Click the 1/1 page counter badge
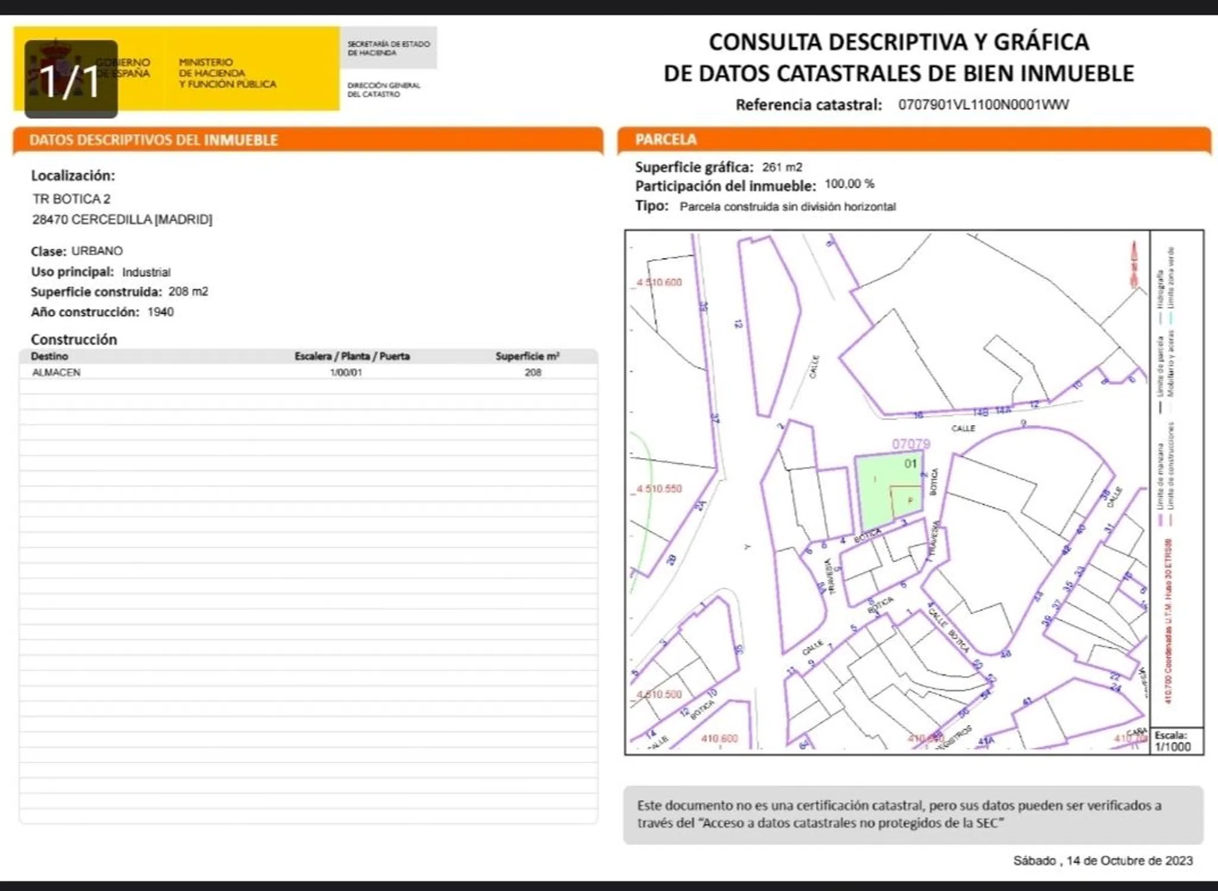Image resolution: width=1218 pixels, height=891 pixels. (x=71, y=80)
